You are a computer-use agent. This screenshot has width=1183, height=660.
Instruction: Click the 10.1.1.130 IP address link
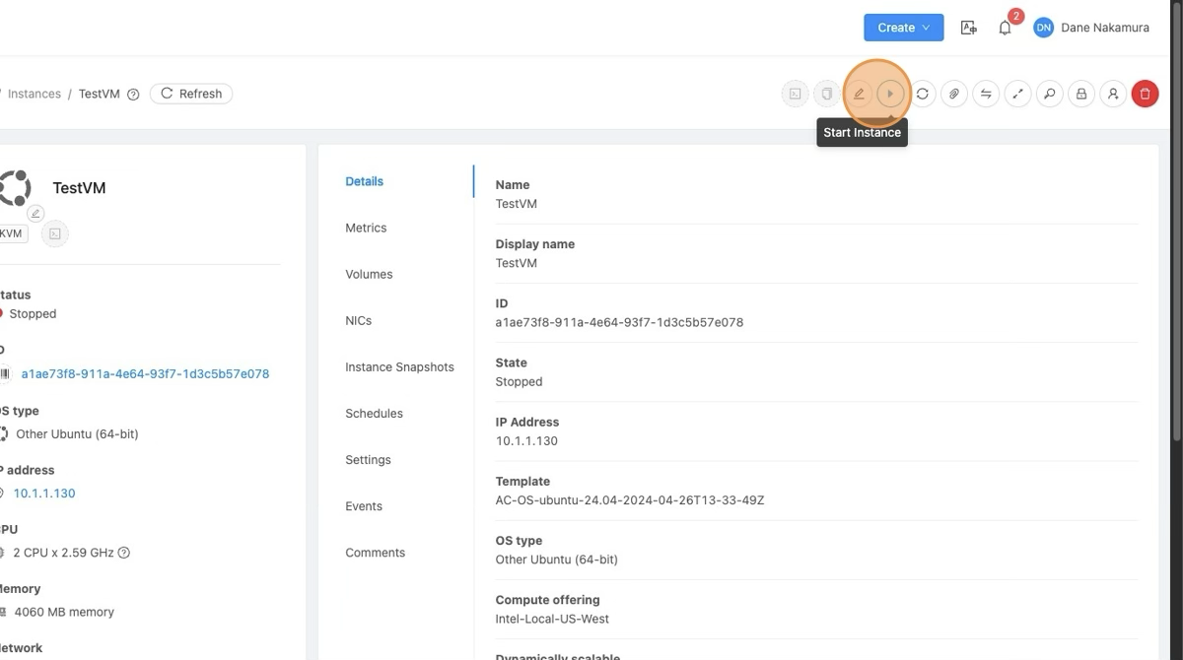coord(44,493)
